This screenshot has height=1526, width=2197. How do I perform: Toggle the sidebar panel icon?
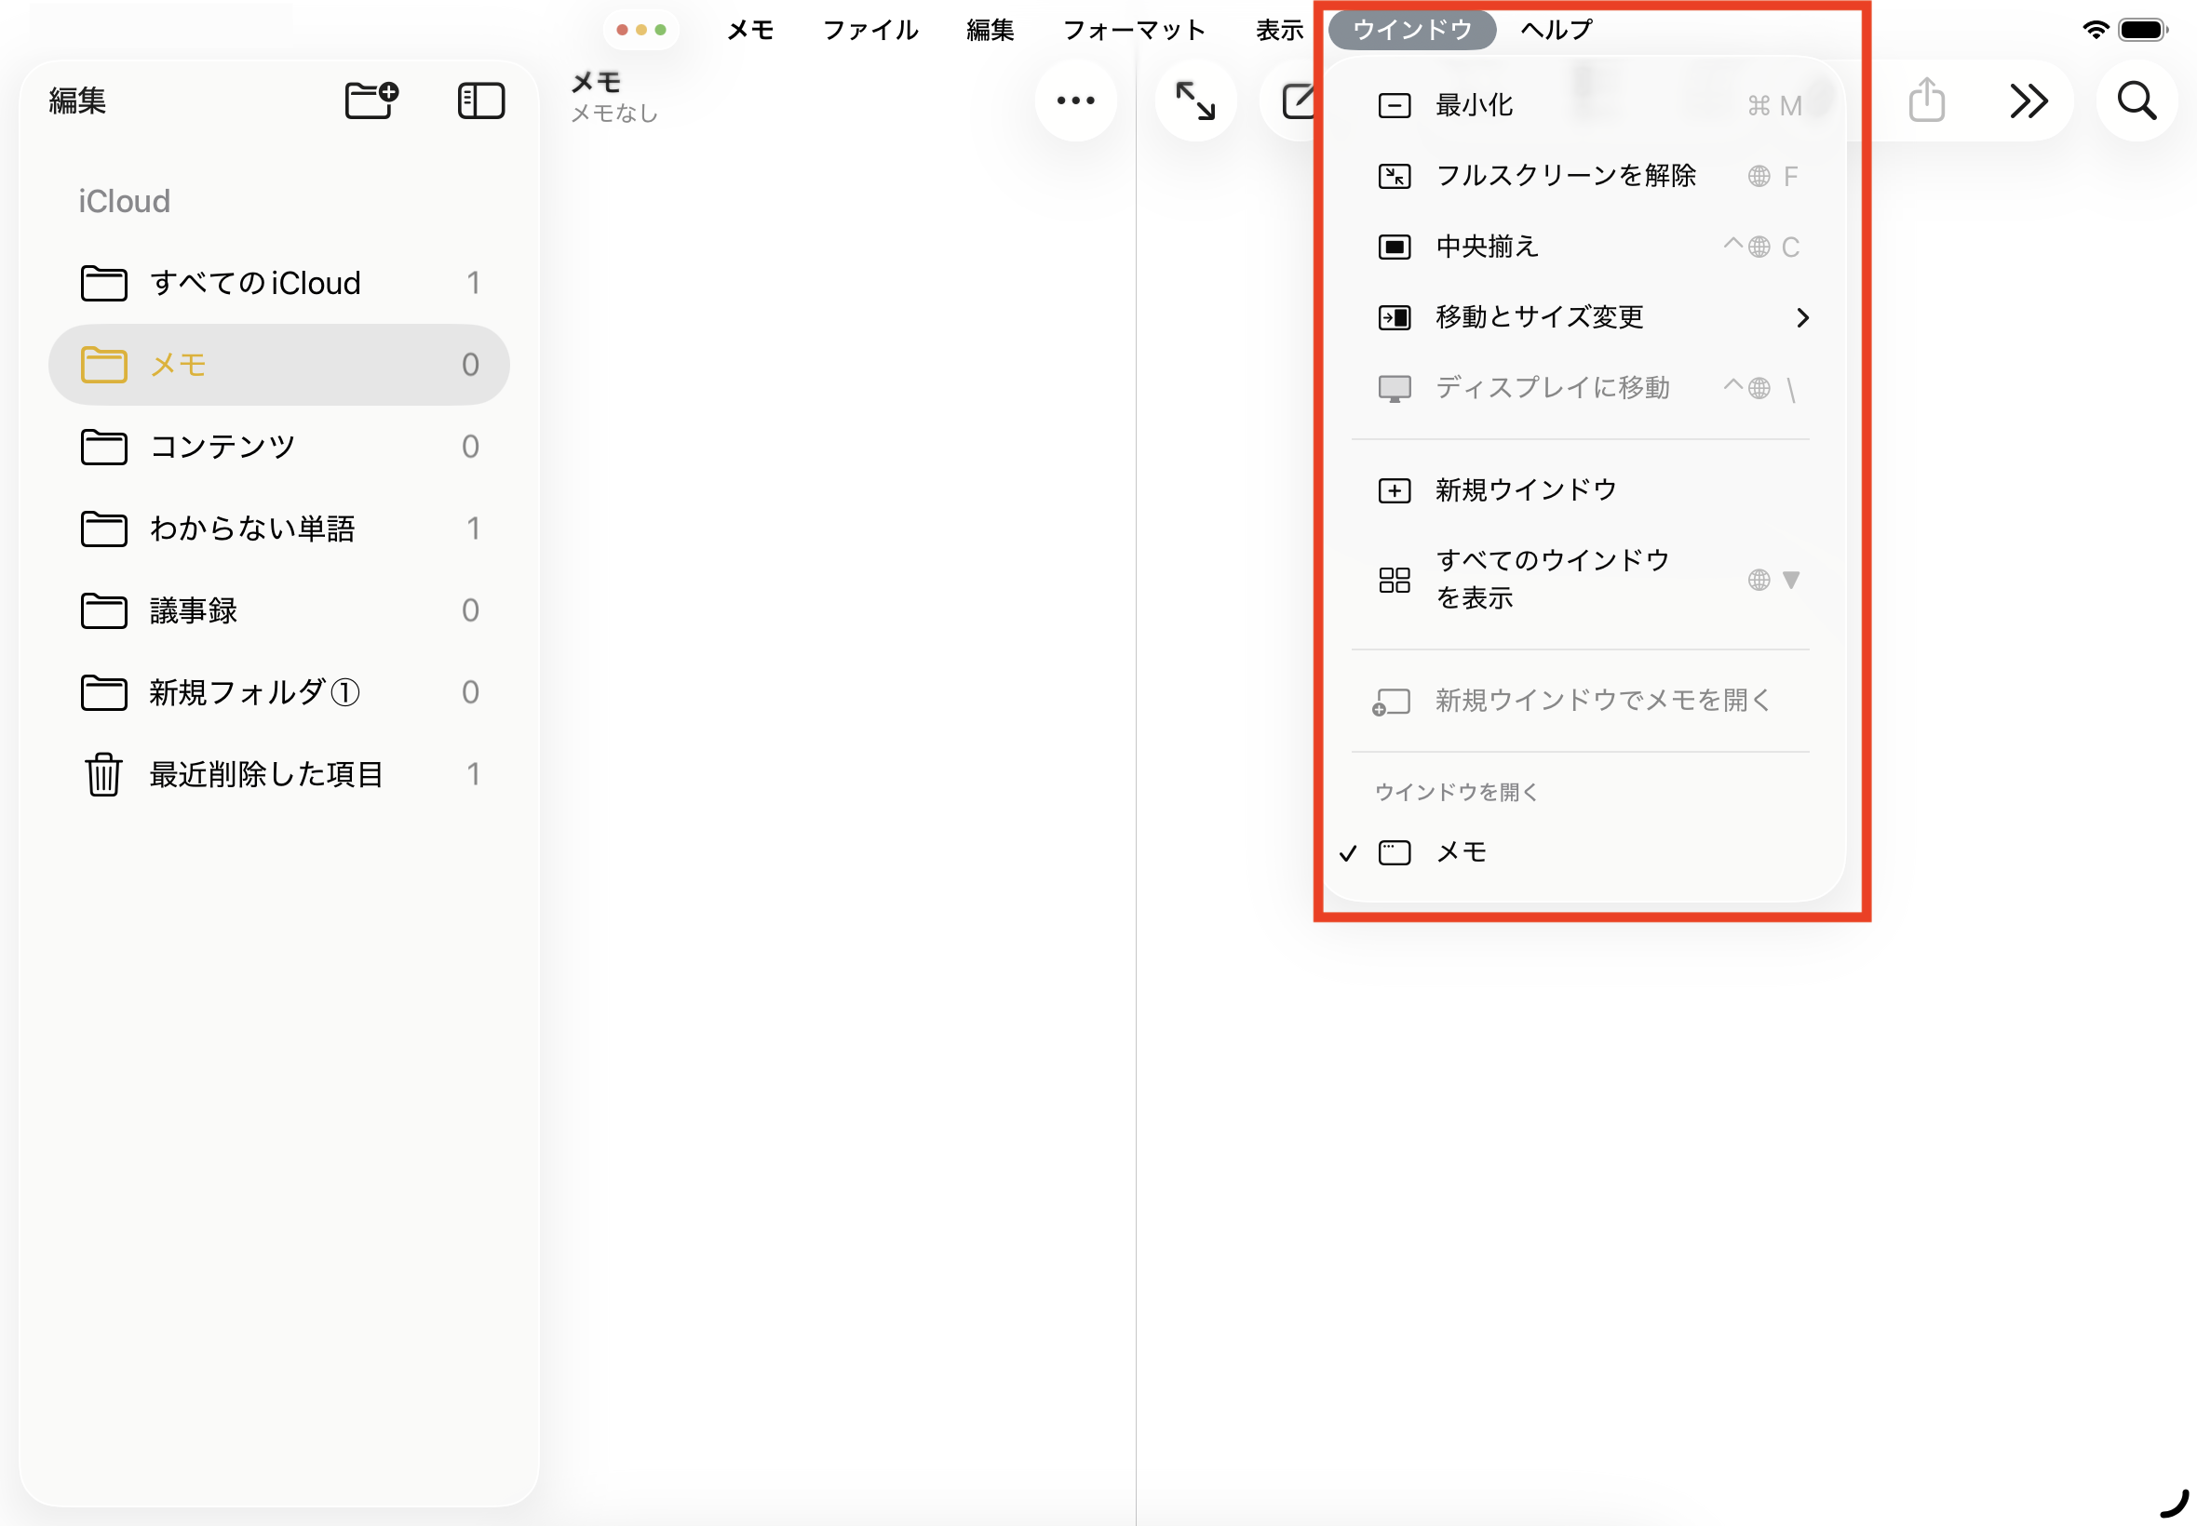coord(481,100)
